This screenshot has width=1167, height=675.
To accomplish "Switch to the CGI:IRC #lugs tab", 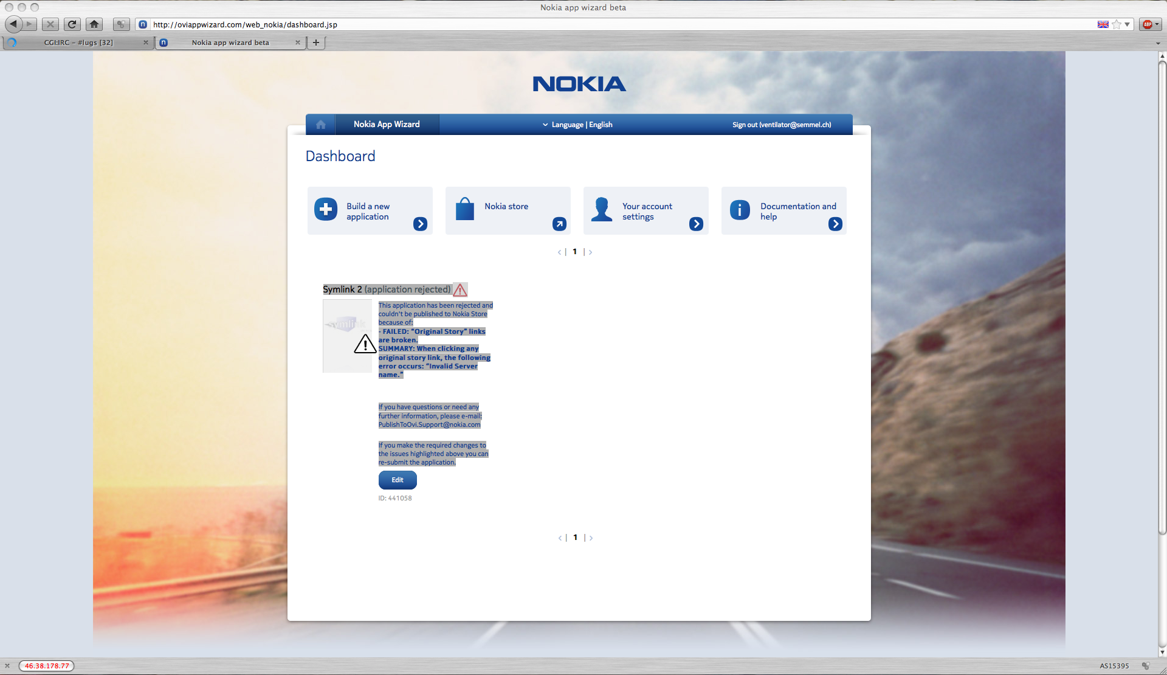I will pyautogui.click(x=78, y=43).
